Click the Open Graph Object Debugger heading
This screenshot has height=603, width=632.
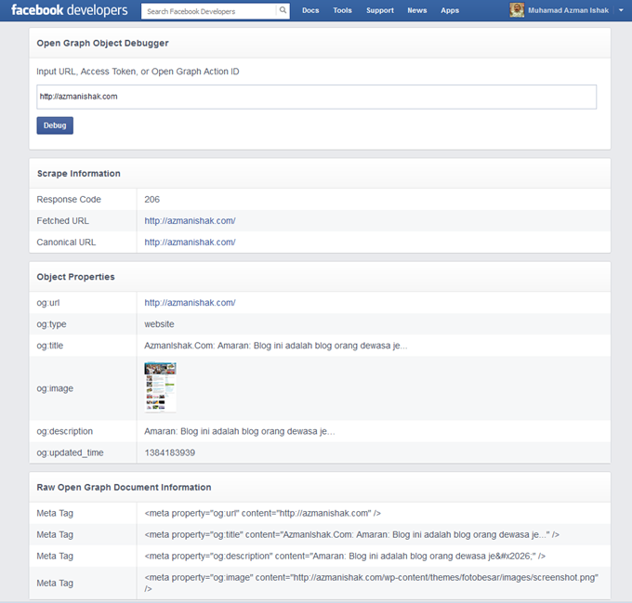point(102,43)
